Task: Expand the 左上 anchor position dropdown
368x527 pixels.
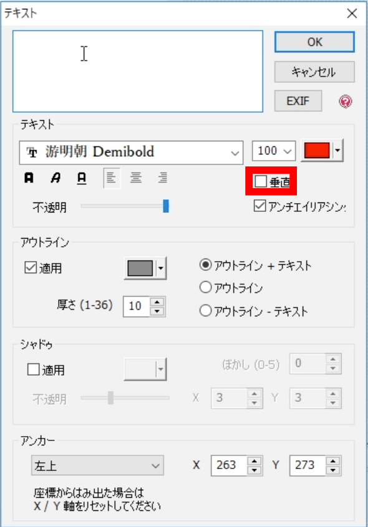Action: (97, 465)
